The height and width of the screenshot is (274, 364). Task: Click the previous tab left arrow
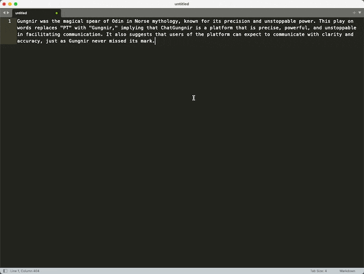[x=4, y=13]
